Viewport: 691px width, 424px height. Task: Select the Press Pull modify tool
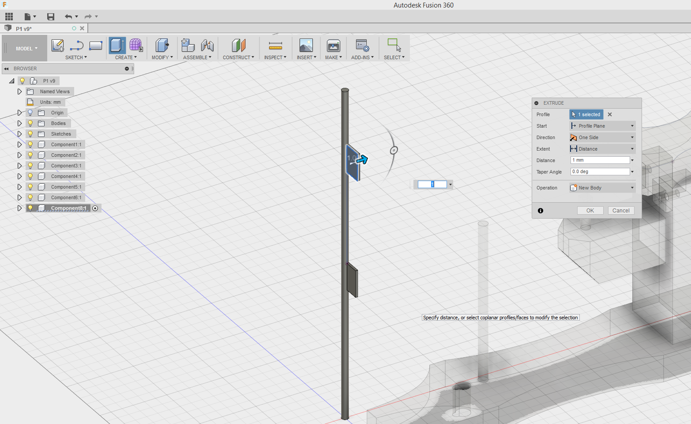pos(162,45)
